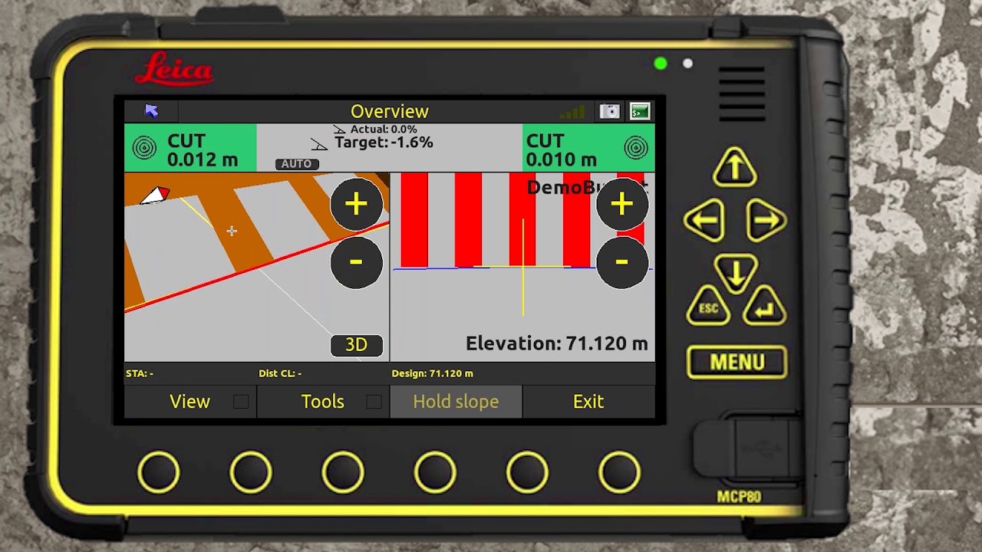Image resolution: width=982 pixels, height=552 pixels.
Task: Check the signal strength bars indicator
Action: coord(572,113)
